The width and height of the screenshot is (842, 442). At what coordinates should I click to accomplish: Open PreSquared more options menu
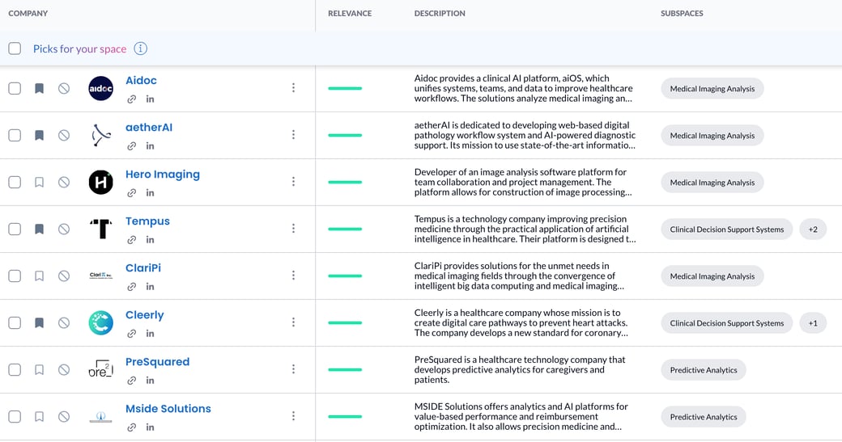(293, 368)
